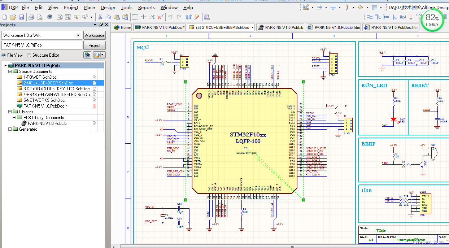449x248 pixels.
Task: Clear current filter with red-X funnel icon
Action: click(x=160, y=17)
